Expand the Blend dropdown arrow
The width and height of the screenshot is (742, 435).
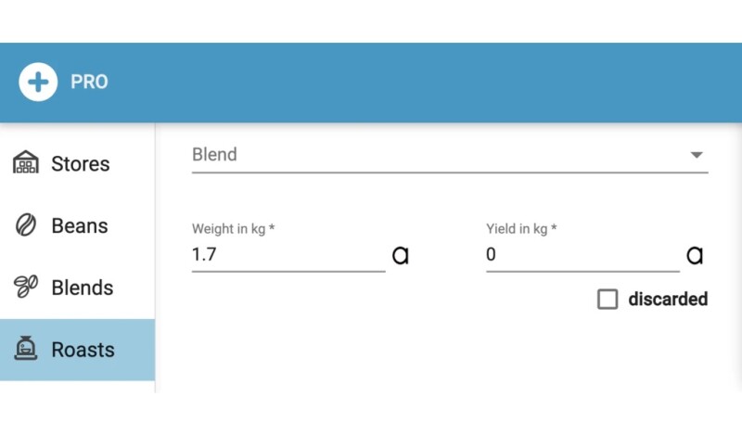pyautogui.click(x=697, y=155)
